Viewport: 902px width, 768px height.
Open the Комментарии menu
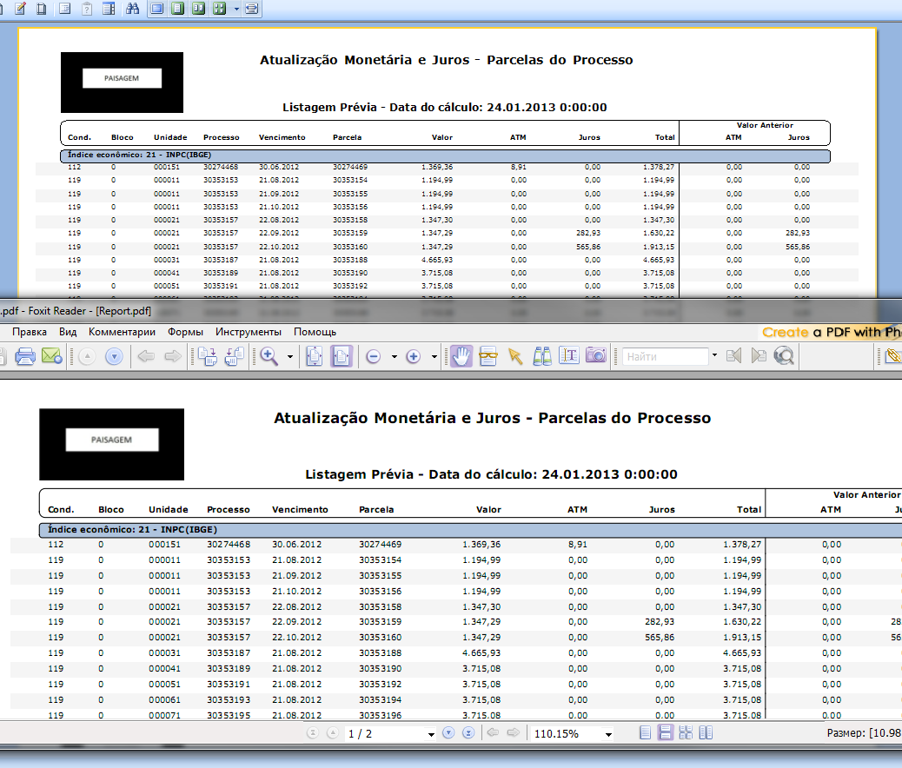pyautogui.click(x=122, y=332)
